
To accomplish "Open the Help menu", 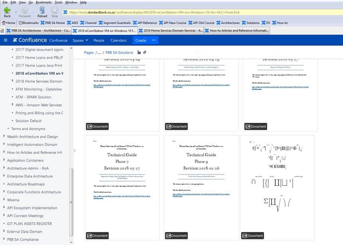I will pos(83,2).
